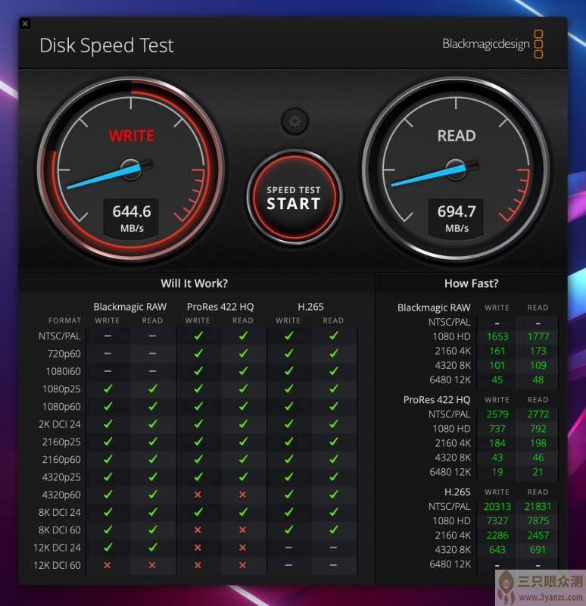Click the red X for 8K DCI 60 ProRes read
This screenshot has width=586, height=606.
click(x=242, y=529)
